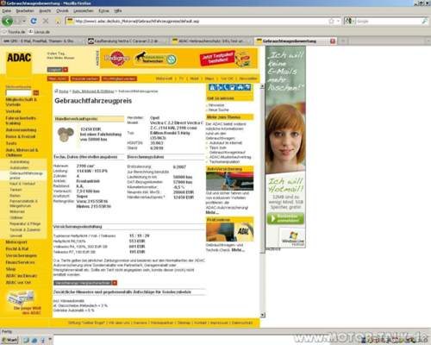Viewport: 431px width, 345px height.
Task: Click the Freunde werben red button
Action: tap(85, 78)
